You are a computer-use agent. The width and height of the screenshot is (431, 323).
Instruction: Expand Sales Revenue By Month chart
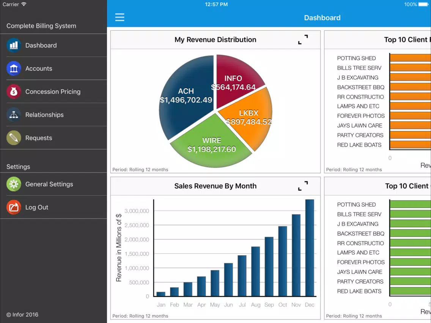point(302,186)
